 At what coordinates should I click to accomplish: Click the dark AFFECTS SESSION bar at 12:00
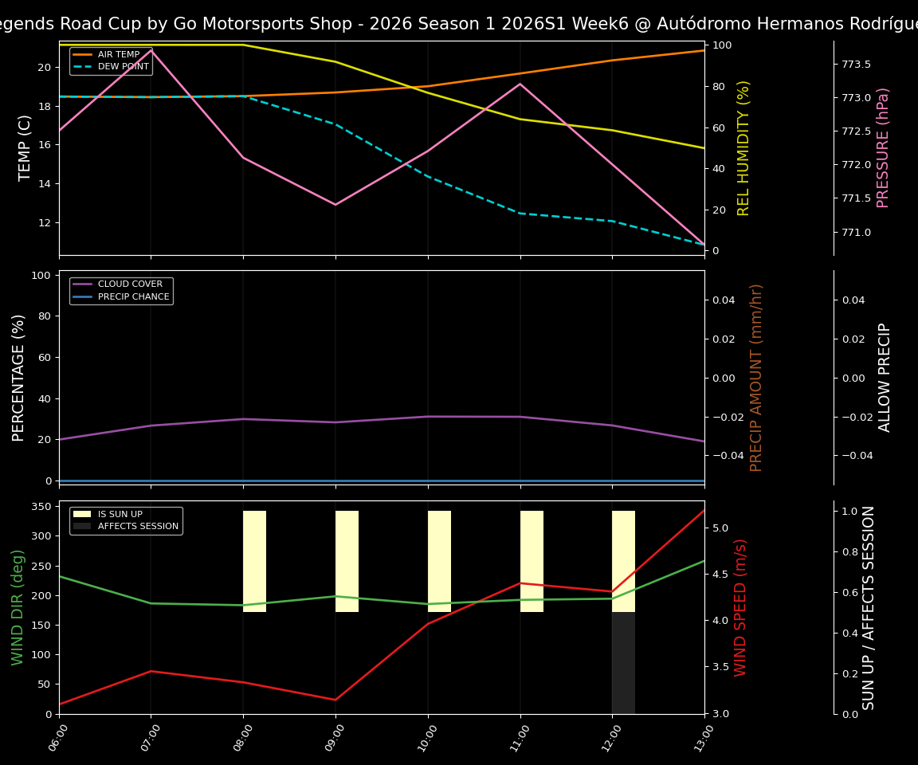[x=623, y=661]
